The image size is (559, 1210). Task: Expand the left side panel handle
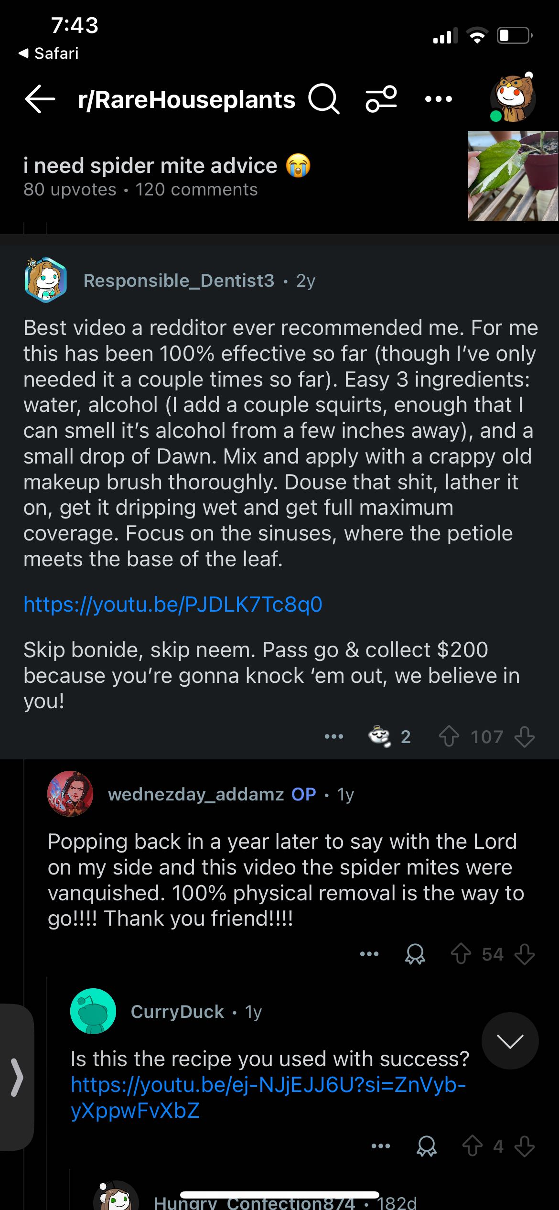(x=17, y=1077)
